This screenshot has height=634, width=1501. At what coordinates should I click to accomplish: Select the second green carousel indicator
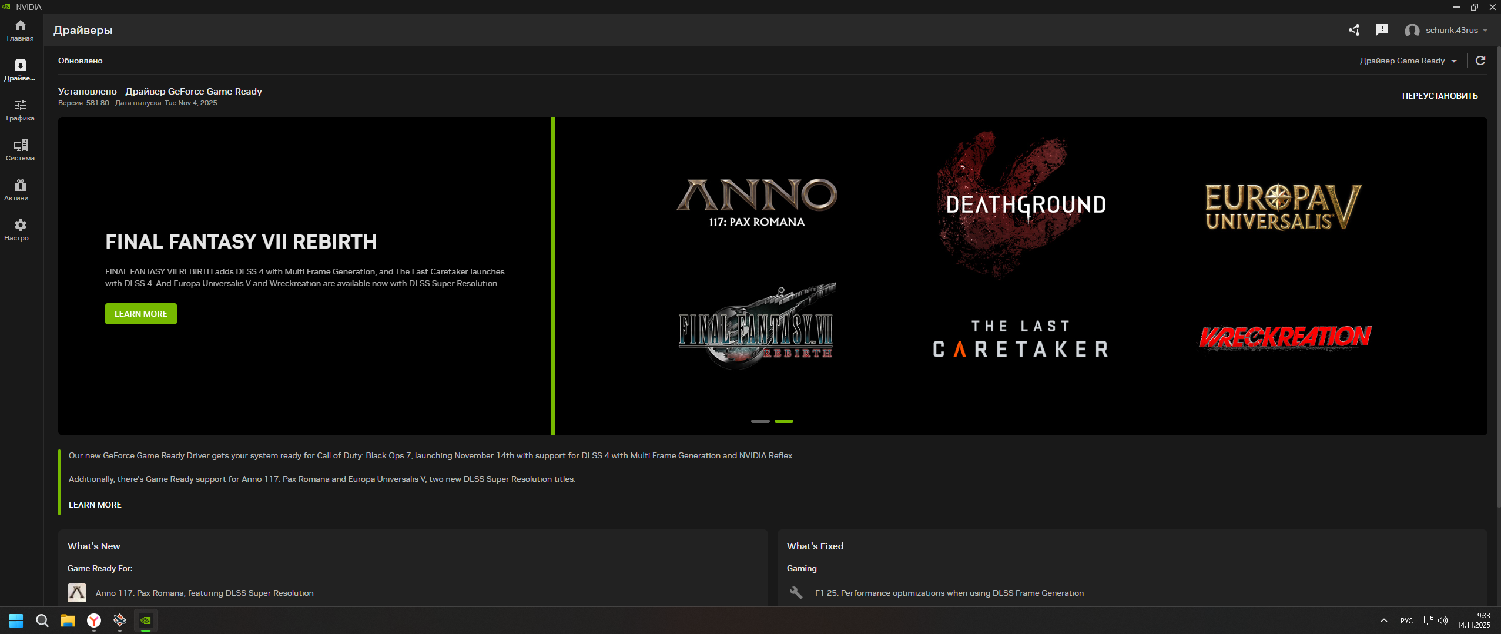pos(784,421)
